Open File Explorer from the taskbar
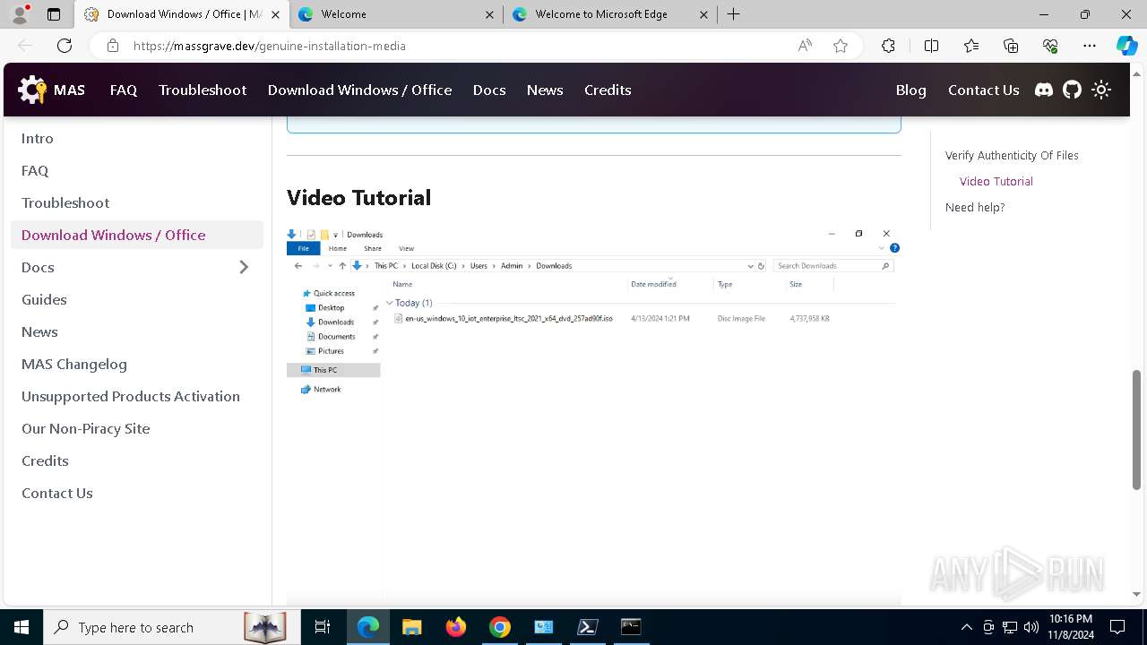This screenshot has width=1147, height=645. point(411,627)
